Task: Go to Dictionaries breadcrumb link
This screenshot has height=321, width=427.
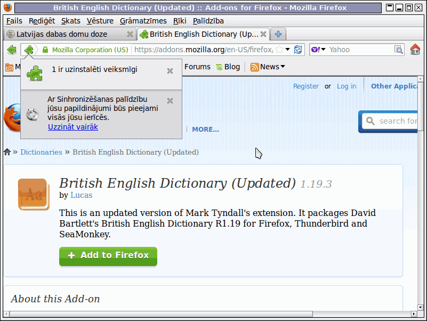Action: 41,152
